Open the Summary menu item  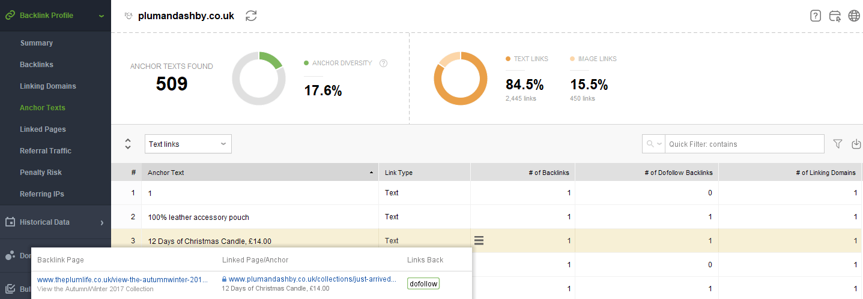[x=37, y=43]
